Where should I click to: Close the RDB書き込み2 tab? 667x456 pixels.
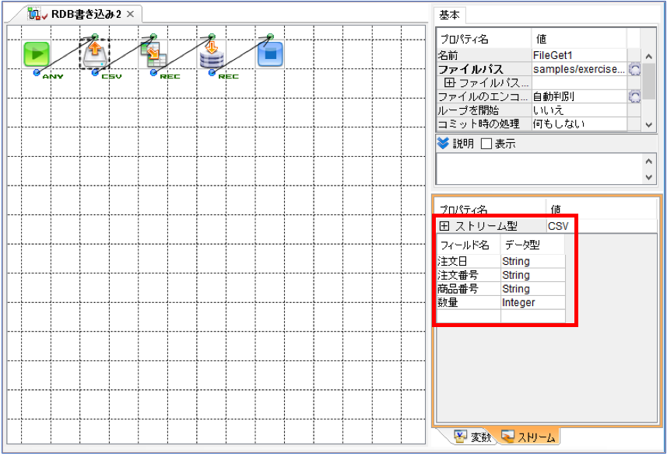pos(131,14)
